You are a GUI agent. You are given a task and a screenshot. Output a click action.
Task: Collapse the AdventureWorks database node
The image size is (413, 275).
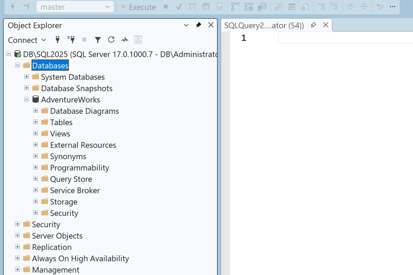point(26,99)
